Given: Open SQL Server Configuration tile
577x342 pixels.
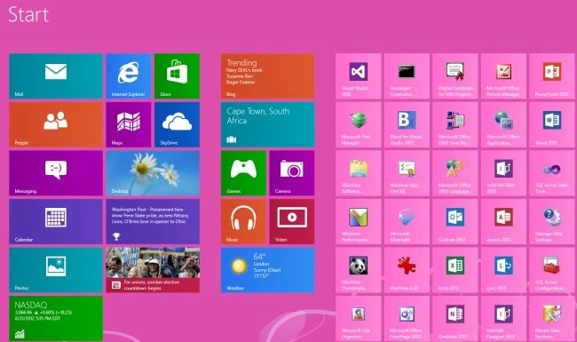Looking at the screenshot, I should coord(552,270).
